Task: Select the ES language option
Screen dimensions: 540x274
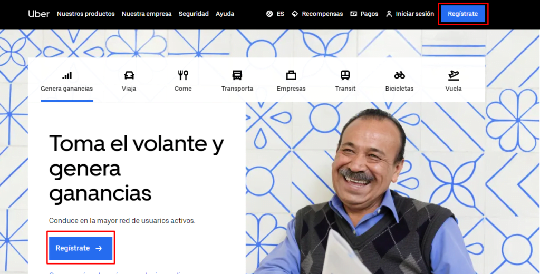Action: [281, 14]
